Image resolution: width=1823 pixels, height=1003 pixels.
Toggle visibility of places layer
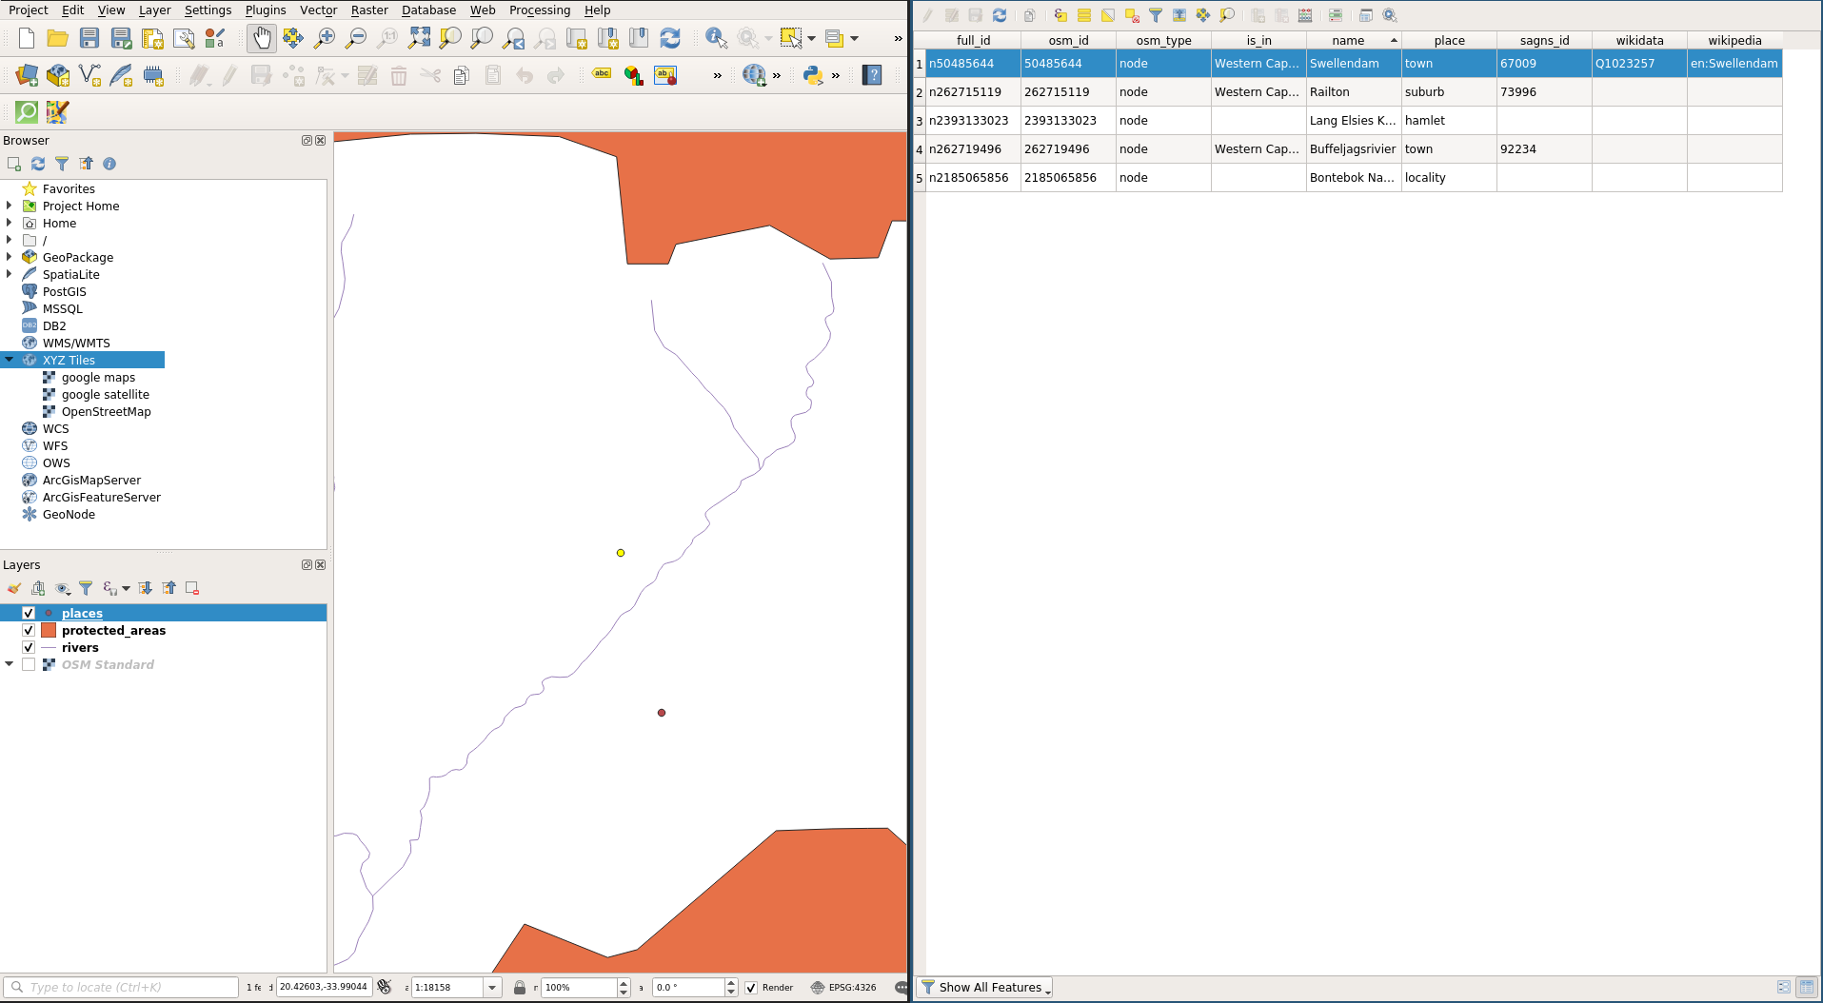coord(29,613)
